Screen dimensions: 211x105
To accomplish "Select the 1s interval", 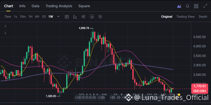I will [15, 17].
